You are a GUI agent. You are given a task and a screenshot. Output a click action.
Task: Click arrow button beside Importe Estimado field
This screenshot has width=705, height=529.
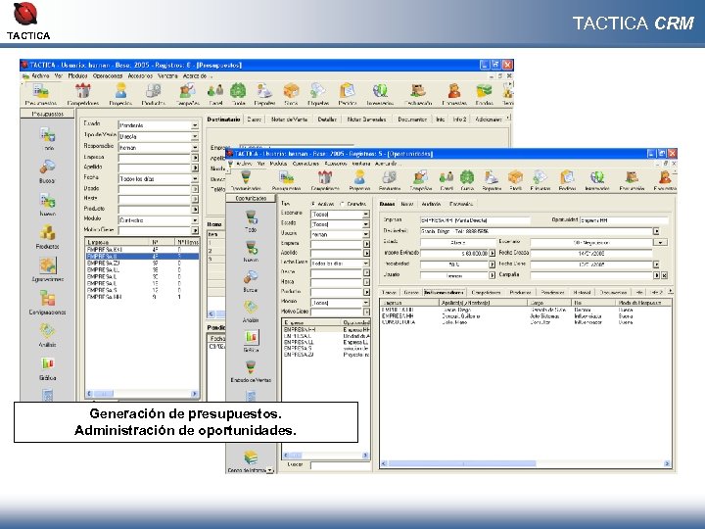(x=492, y=254)
